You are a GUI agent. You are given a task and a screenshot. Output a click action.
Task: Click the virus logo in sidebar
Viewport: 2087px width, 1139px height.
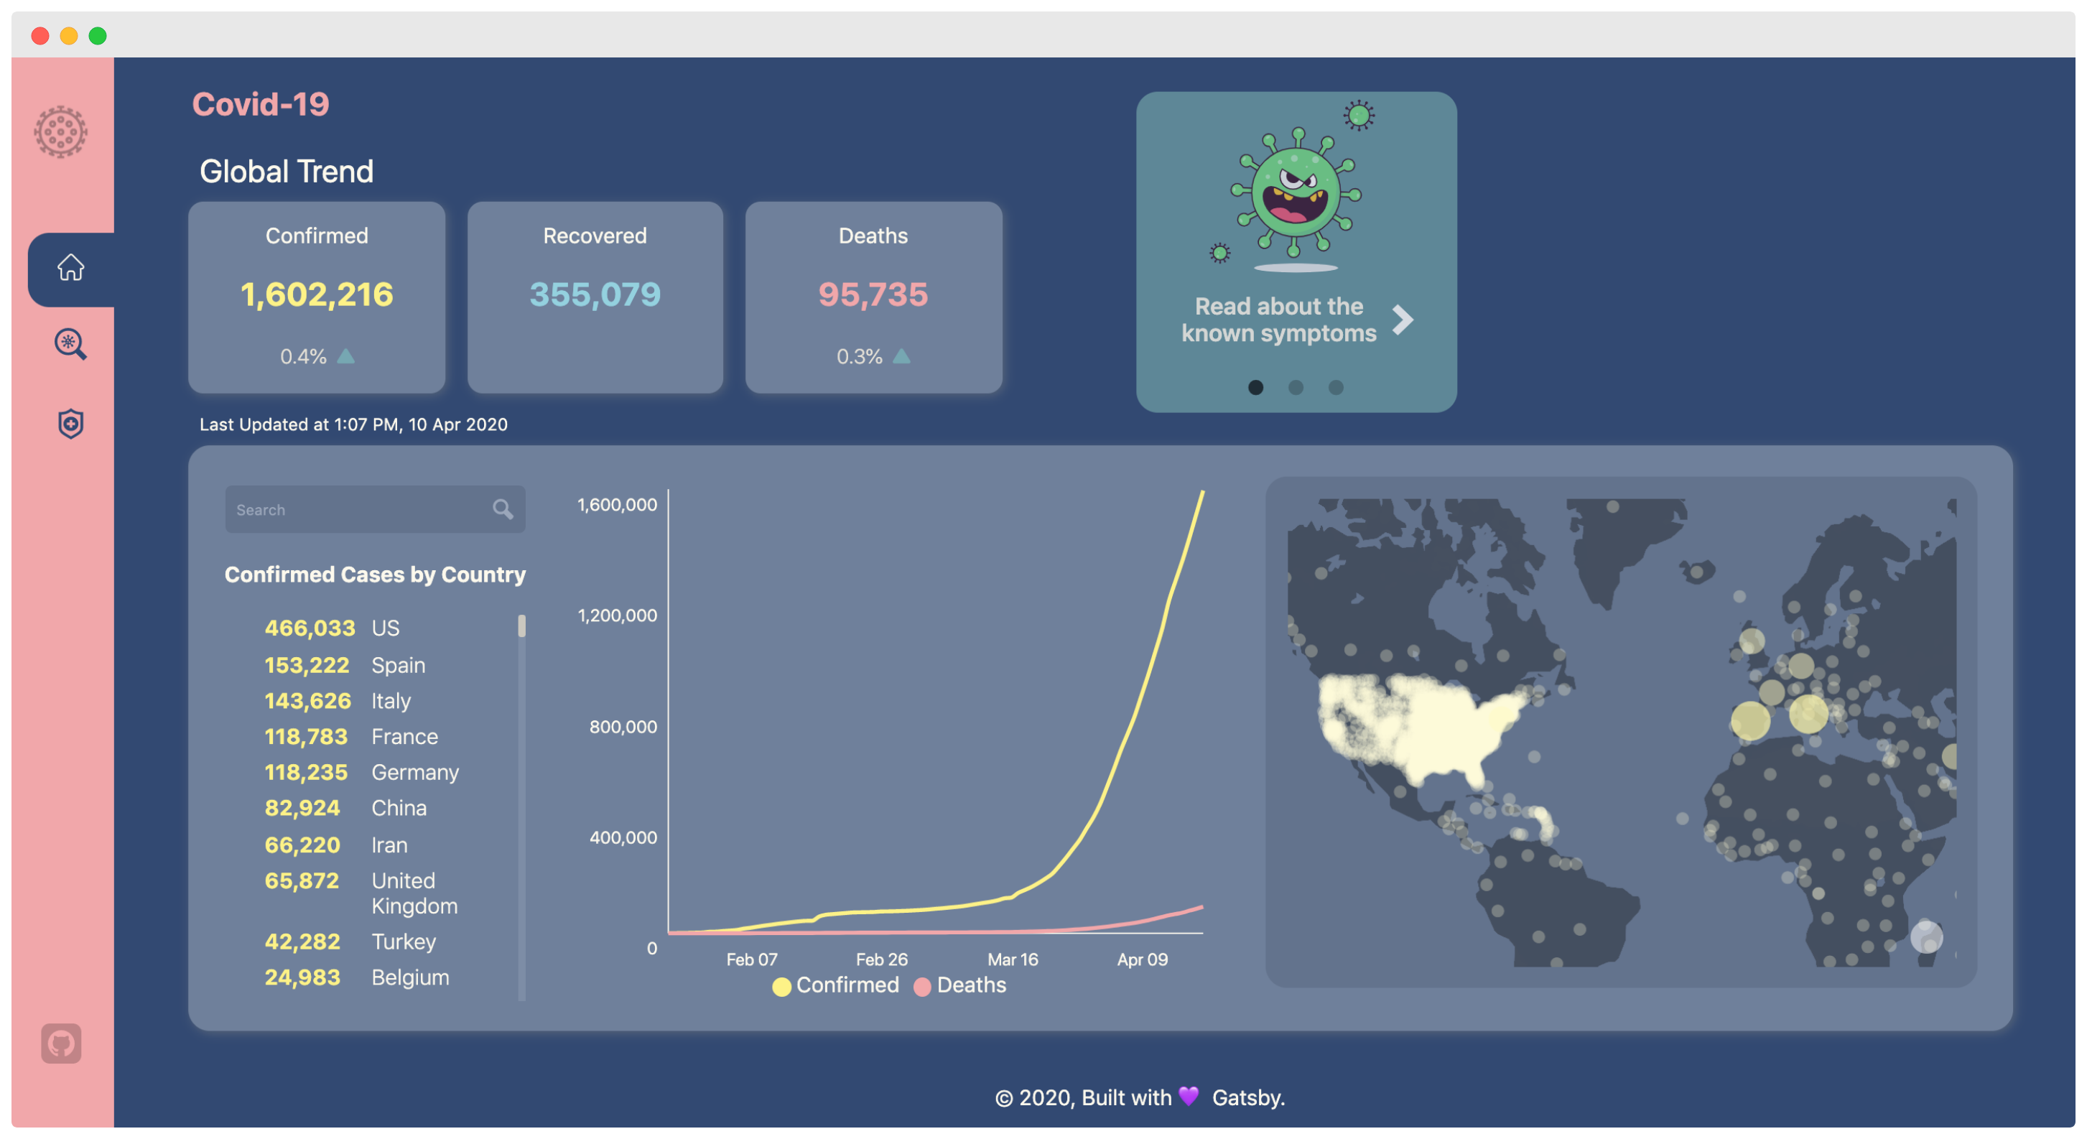61,132
